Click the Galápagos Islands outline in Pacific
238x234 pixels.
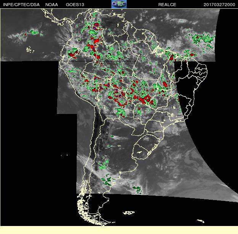30,50
